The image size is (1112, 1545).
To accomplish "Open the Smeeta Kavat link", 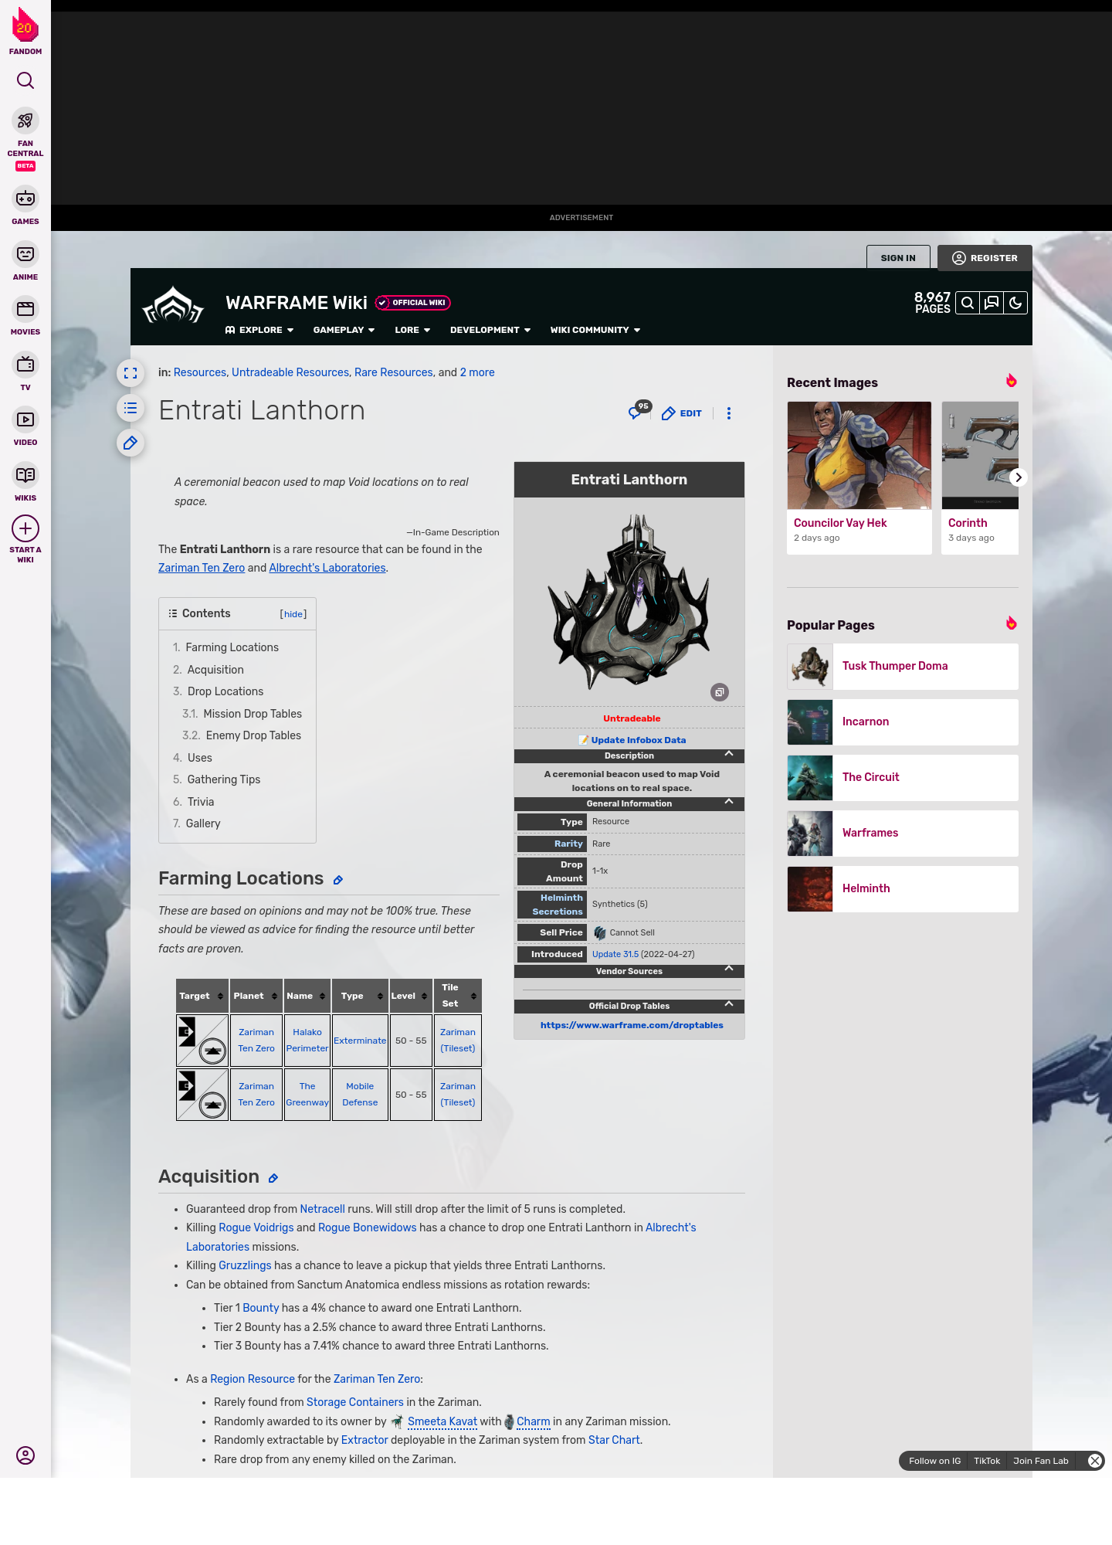I will (442, 1421).
